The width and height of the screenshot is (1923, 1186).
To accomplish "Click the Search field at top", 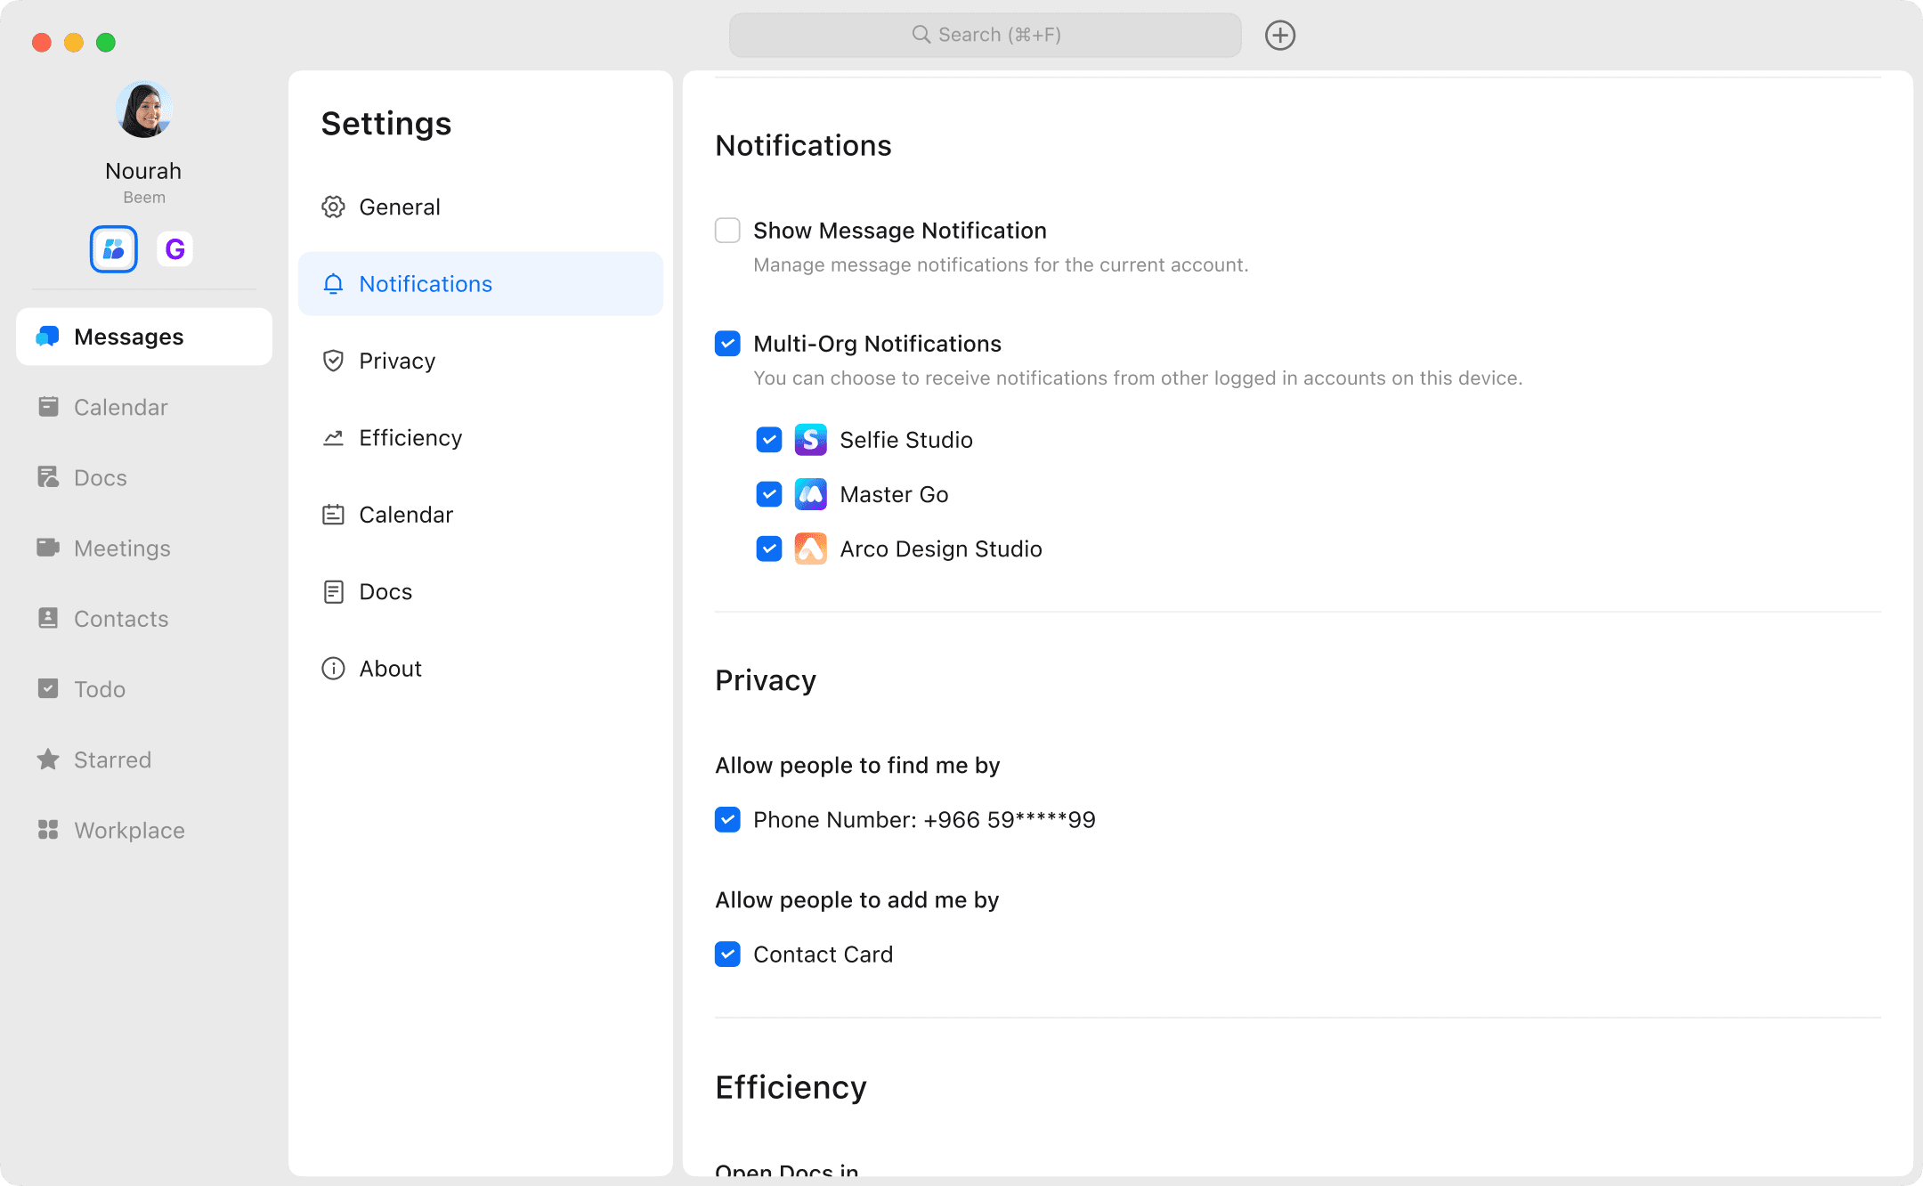I will tap(985, 36).
